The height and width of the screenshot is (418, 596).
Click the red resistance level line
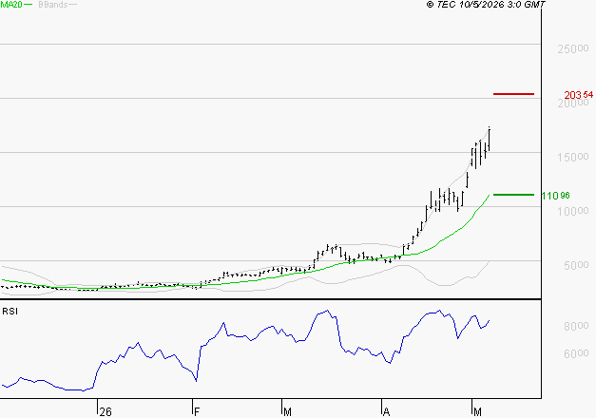click(513, 94)
